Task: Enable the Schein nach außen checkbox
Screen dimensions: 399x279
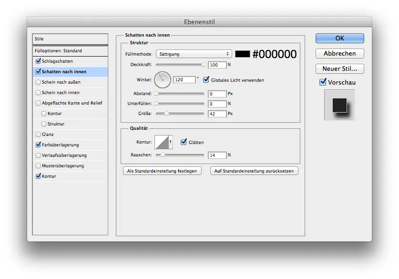Action: click(38, 82)
